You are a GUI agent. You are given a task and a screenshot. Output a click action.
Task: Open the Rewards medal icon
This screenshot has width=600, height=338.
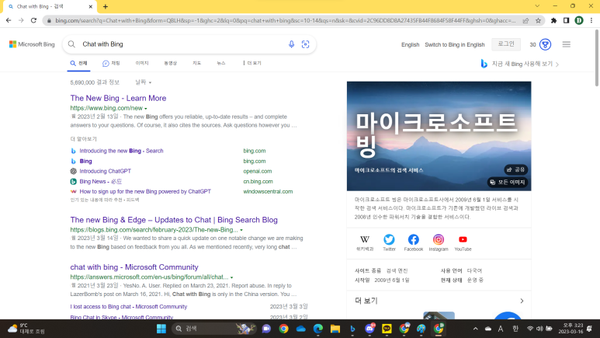click(546, 44)
